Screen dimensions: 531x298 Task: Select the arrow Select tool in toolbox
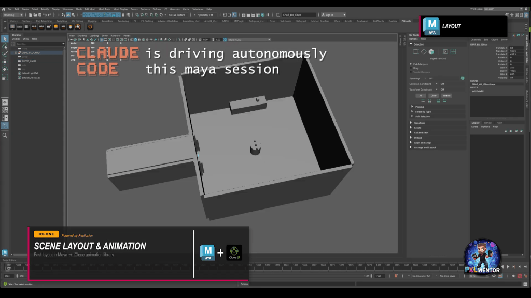[5, 39]
